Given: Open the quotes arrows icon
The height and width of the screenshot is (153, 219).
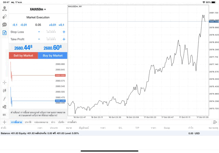Looking at the screenshot, I should pos(4,16).
